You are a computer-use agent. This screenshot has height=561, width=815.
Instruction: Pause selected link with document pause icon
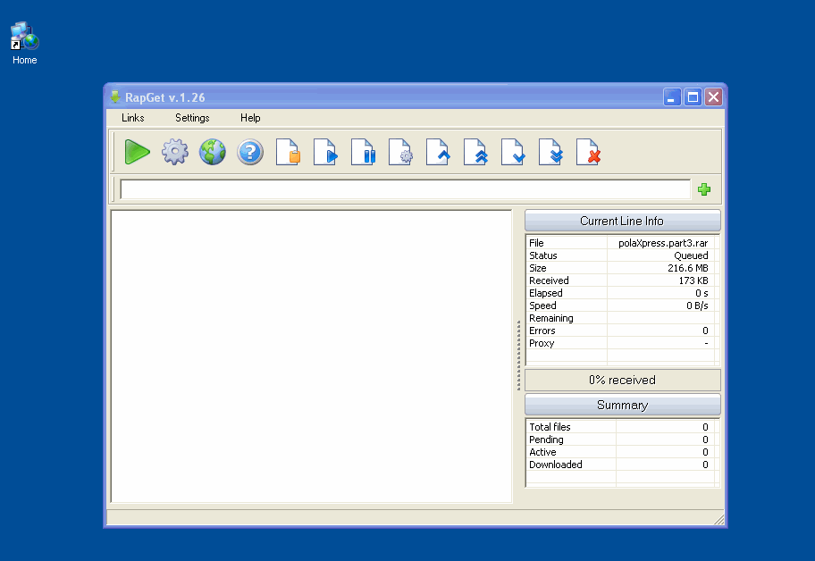363,152
